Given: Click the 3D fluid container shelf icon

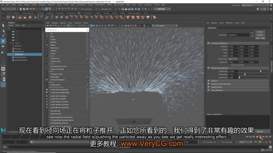Looking at the screenshot, I should [20, 17].
